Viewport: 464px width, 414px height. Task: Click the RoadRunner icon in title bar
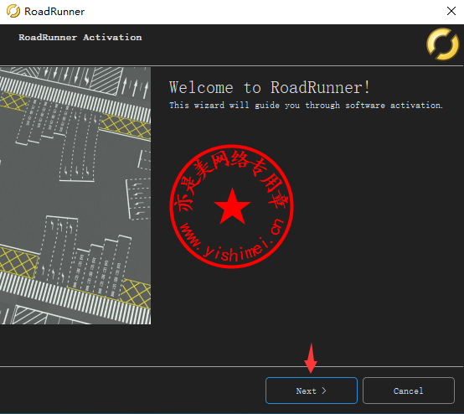[13, 11]
